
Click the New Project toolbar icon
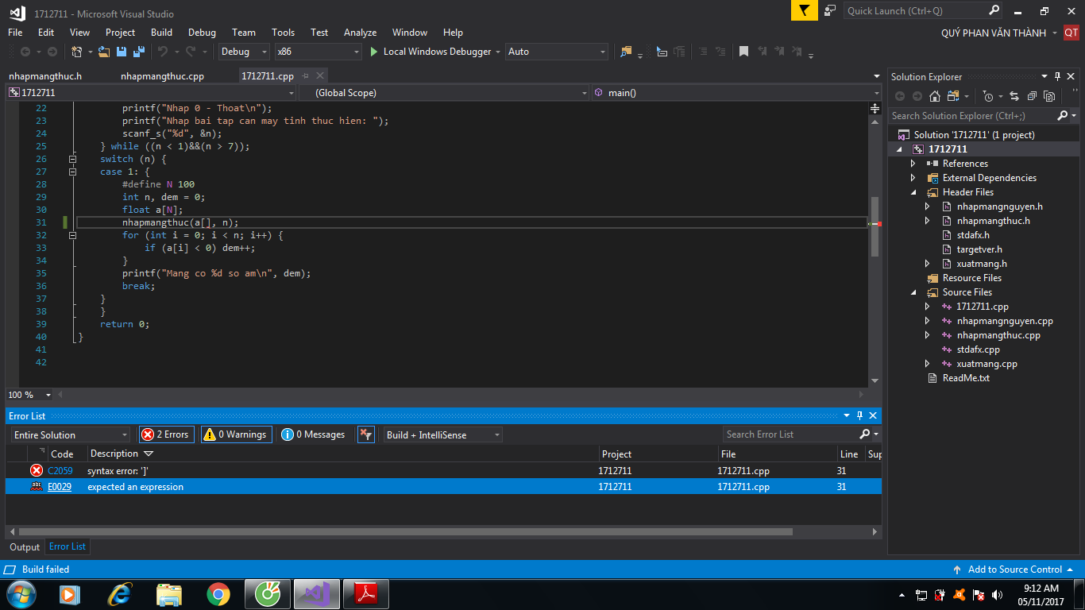(x=75, y=52)
